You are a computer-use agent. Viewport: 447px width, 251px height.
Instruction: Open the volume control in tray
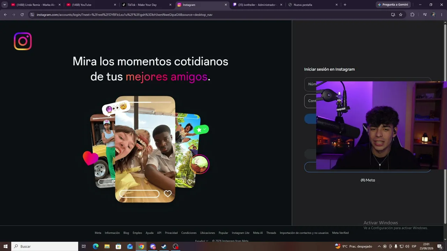pyautogui.click(x=407, y=246)
